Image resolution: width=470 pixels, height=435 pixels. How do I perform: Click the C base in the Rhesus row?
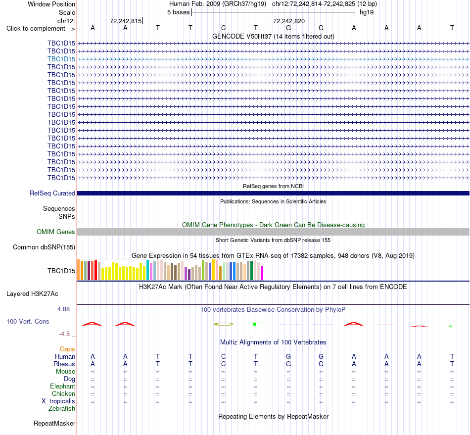(x=223, y=364)
